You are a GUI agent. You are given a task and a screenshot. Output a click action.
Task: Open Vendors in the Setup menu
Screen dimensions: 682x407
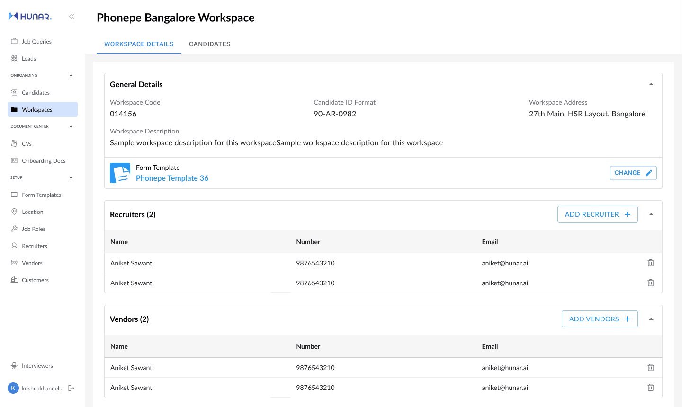[x=43, y=263]
